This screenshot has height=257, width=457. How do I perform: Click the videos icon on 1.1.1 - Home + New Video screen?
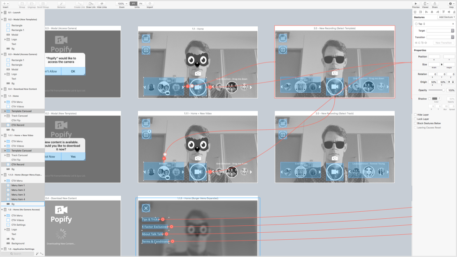coord(146,135)
